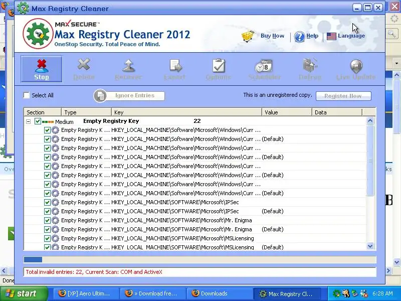Switch to Downloads taskbar window

pos(220,293)
